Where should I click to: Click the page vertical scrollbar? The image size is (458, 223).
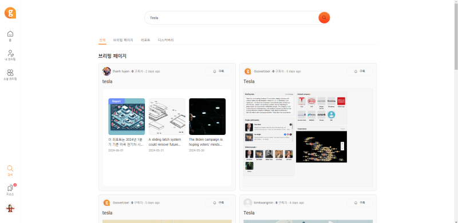[456, 35]
